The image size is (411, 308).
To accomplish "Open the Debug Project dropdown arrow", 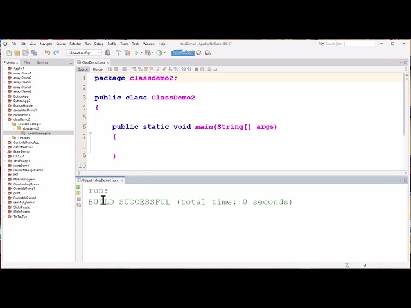I will tap(153, 53).
